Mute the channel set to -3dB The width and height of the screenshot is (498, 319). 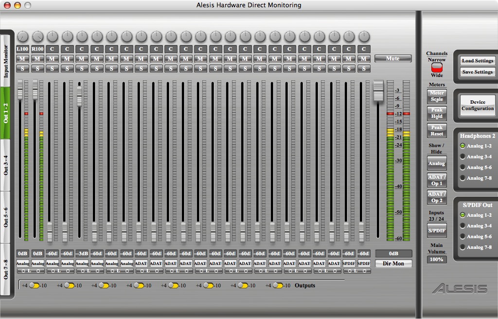(x=82, y=59)
